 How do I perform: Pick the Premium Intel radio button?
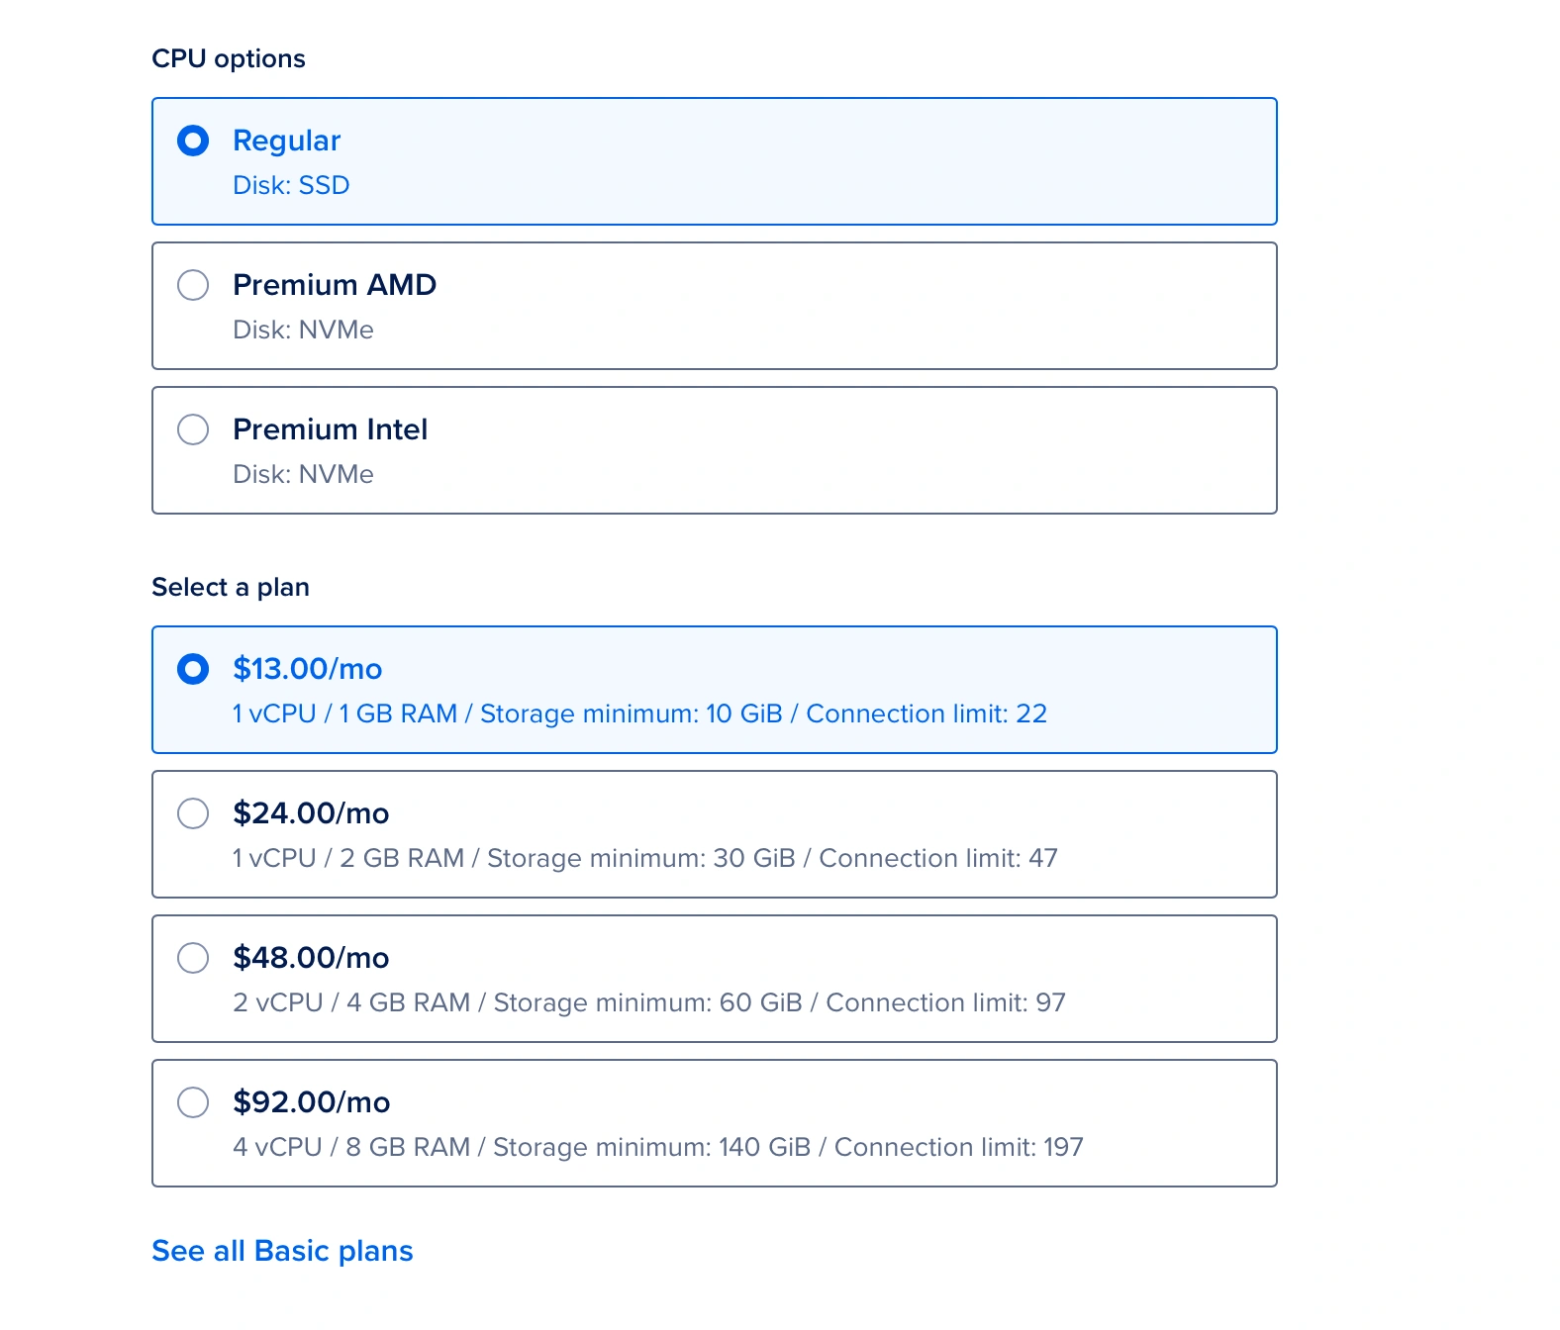193,429
